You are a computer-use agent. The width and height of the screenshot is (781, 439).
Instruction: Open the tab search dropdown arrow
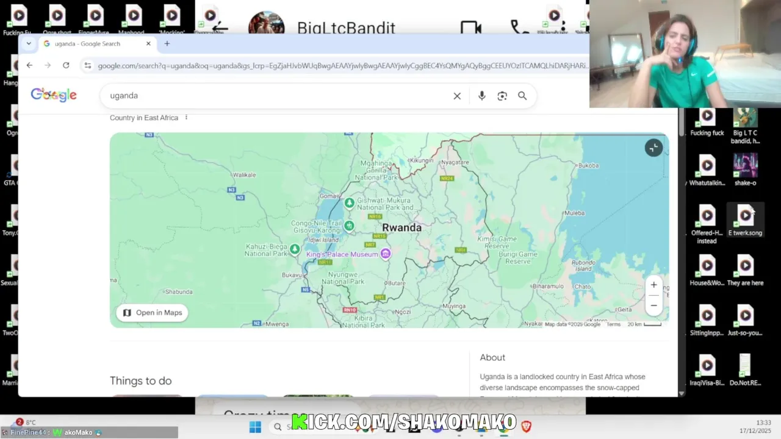[x=28, y=43]
